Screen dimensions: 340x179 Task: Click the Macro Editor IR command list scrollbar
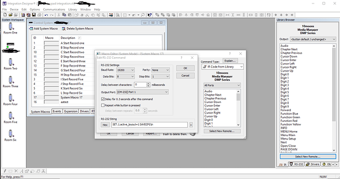tap(238, 108)
